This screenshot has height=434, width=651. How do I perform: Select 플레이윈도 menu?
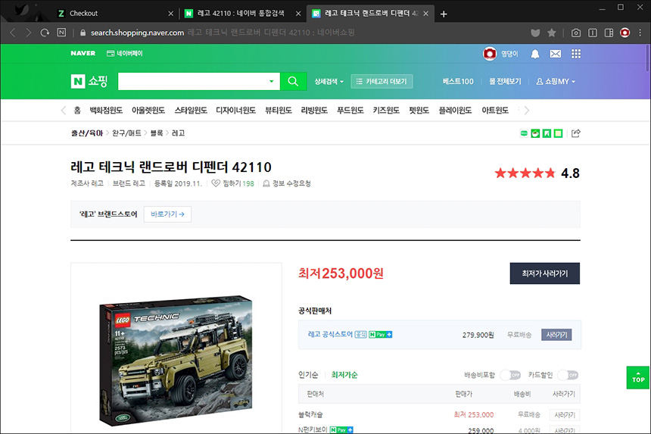pos(455,111)
